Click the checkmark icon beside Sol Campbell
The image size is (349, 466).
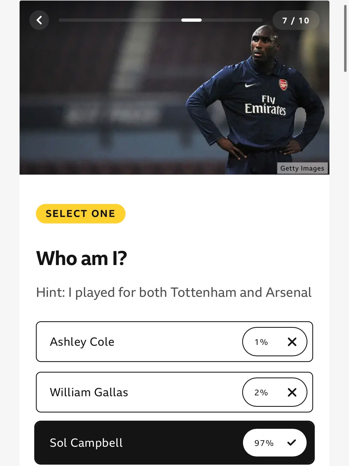(x=291, y=443)
